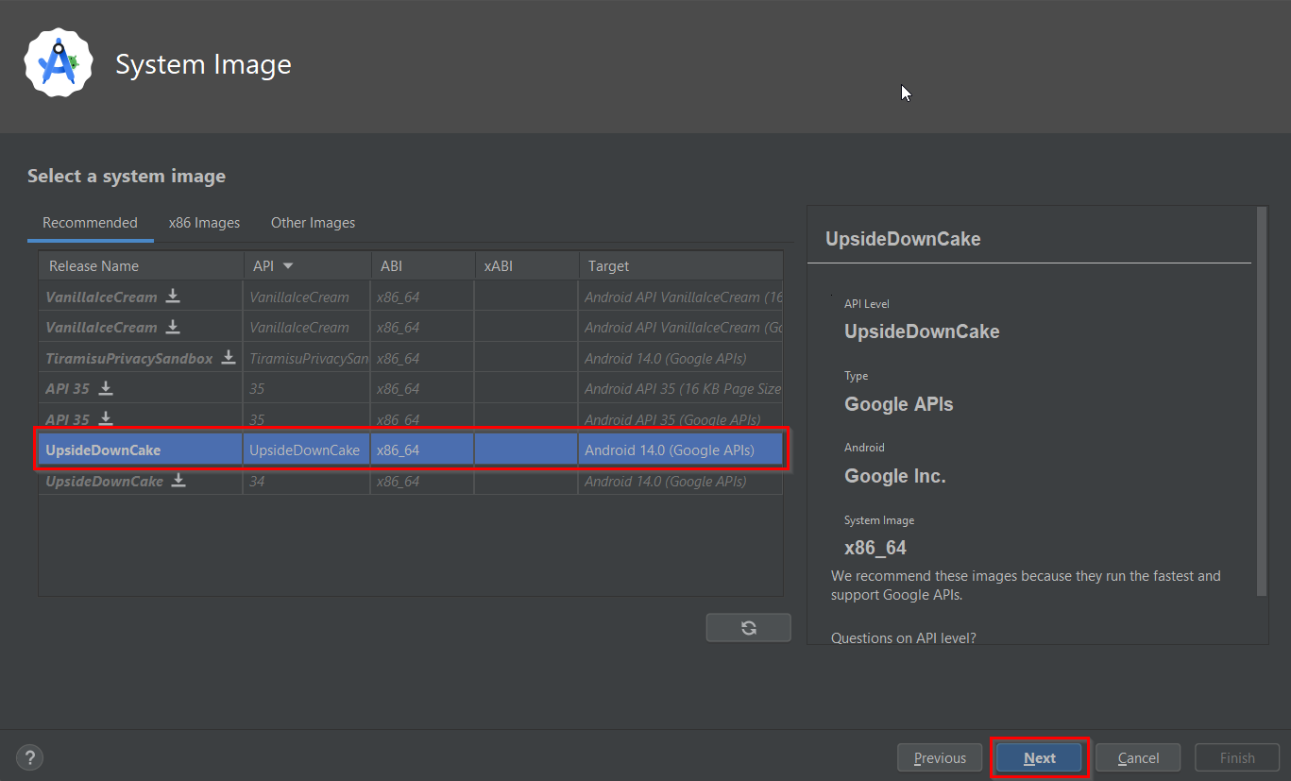Click 'Android API 35 (16 KB Page Size' target cell

[x=681, y=388]
